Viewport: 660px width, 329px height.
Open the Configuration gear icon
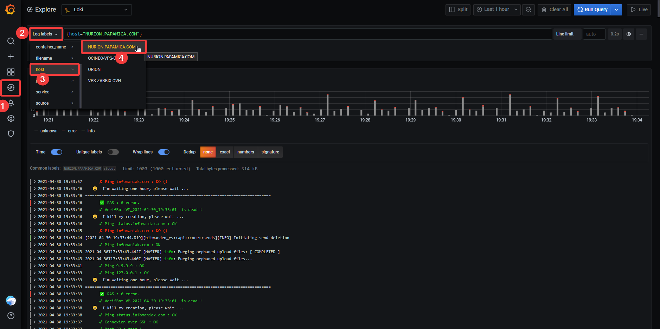pos(11,118)
